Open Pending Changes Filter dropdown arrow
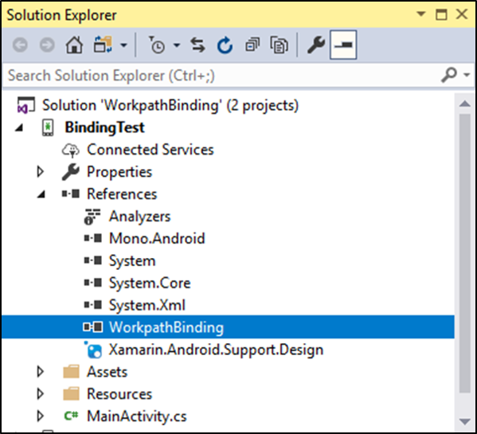477x434 pixels. 177,45
